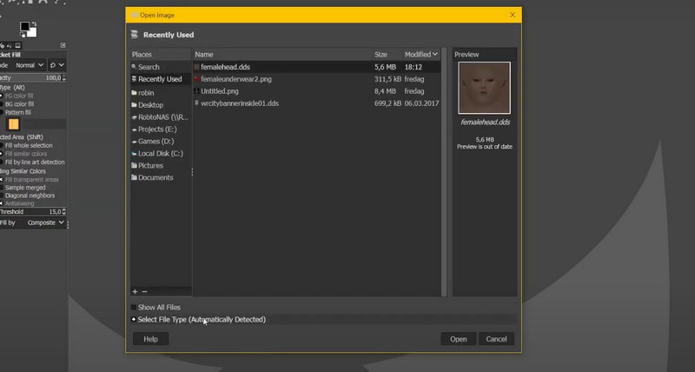
Task: Reset colors to default black and white
Action: click(23, 36)
